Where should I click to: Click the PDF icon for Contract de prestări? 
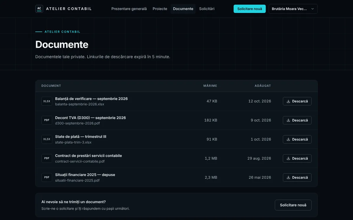(x=47, y=158)
